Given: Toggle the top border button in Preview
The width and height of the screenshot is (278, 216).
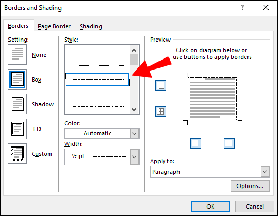Looking at the screenshot, I should tap(161, 85).
